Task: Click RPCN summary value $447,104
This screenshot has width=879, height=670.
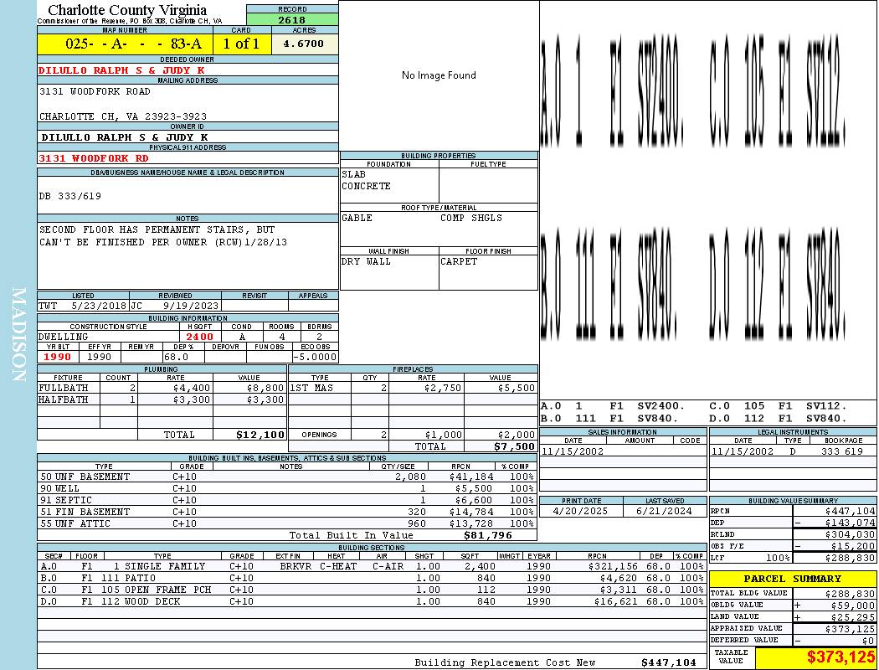Action: 850,512
